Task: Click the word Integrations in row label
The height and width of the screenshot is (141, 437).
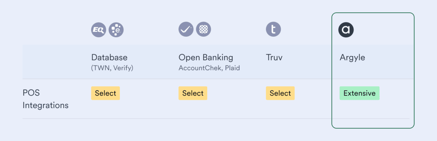Action: [46, 105]
